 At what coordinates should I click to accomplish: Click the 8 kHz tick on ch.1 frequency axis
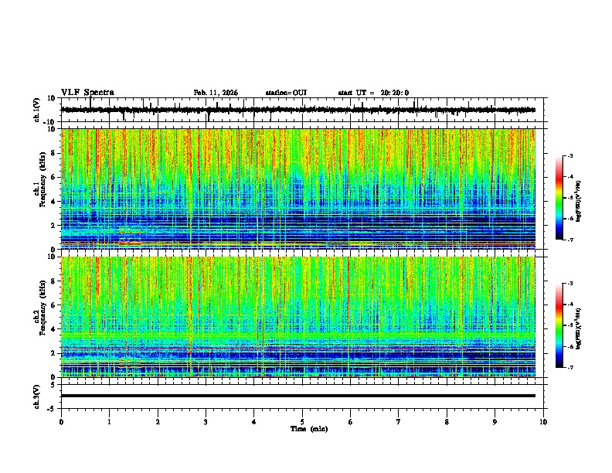(53, 153)
